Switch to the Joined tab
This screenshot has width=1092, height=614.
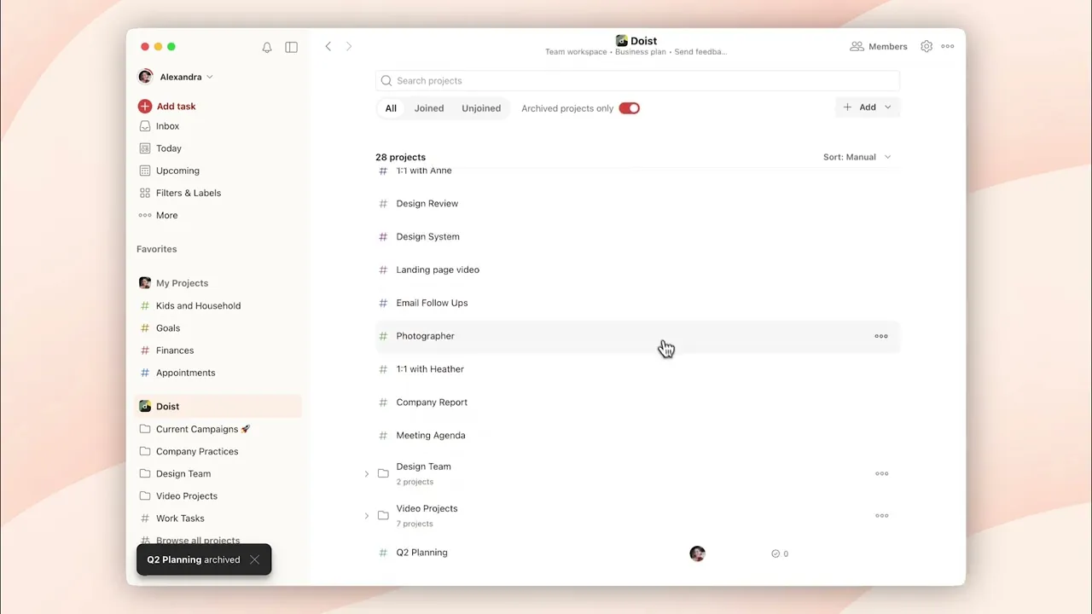point(429,108)
